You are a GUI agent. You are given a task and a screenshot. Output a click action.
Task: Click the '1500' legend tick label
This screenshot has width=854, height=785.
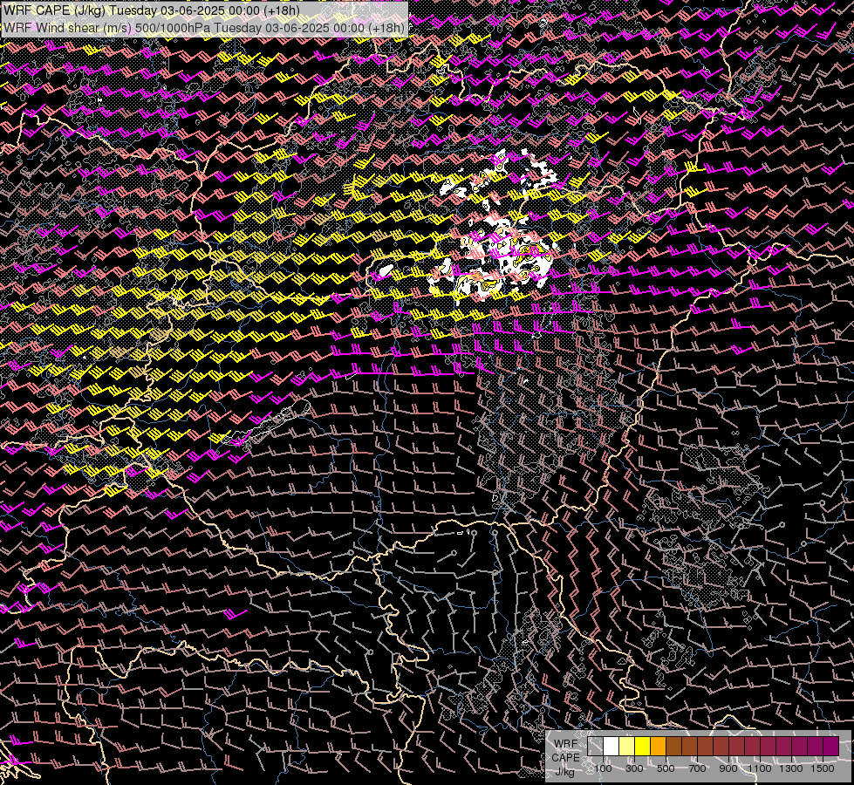[823, 768]
